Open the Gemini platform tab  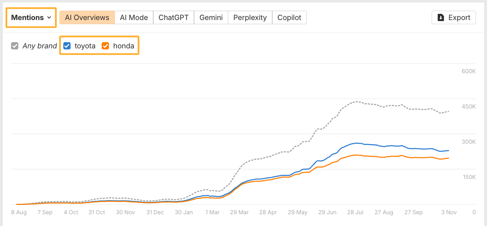[211, 17]
